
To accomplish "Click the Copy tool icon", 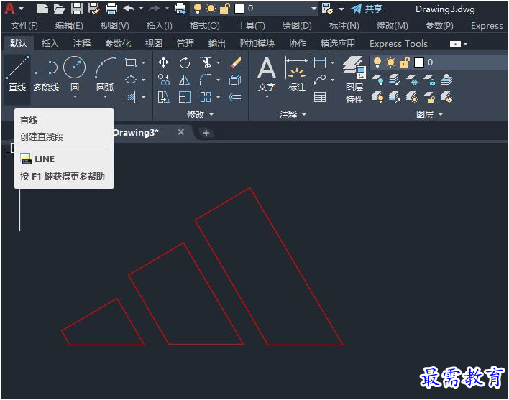I will [163, 80].
